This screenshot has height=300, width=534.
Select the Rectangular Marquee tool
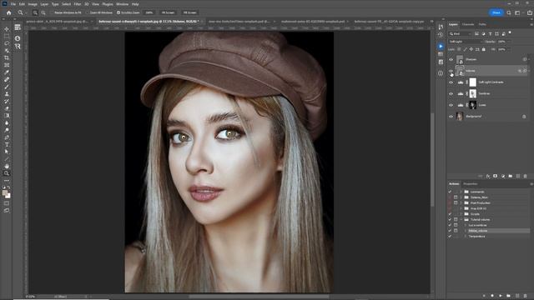tap(7, 36)
